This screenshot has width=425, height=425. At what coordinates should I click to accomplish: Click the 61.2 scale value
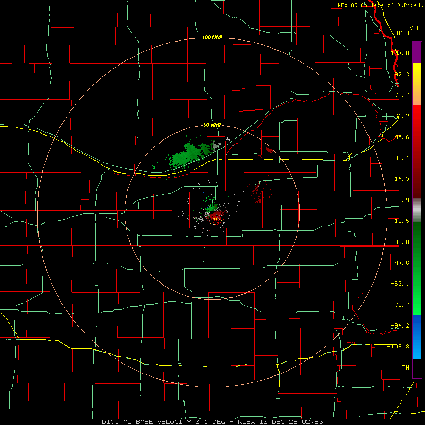click(402, 116)
